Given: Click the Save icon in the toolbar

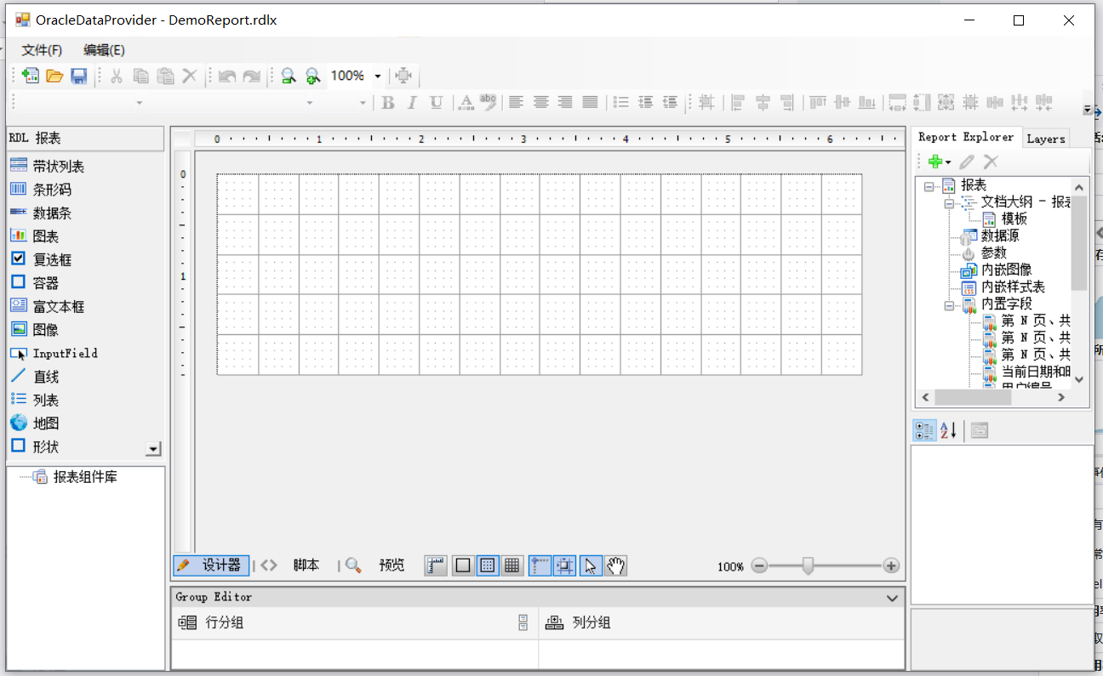Looking at the screenshot, I should (x=78, y=76).
